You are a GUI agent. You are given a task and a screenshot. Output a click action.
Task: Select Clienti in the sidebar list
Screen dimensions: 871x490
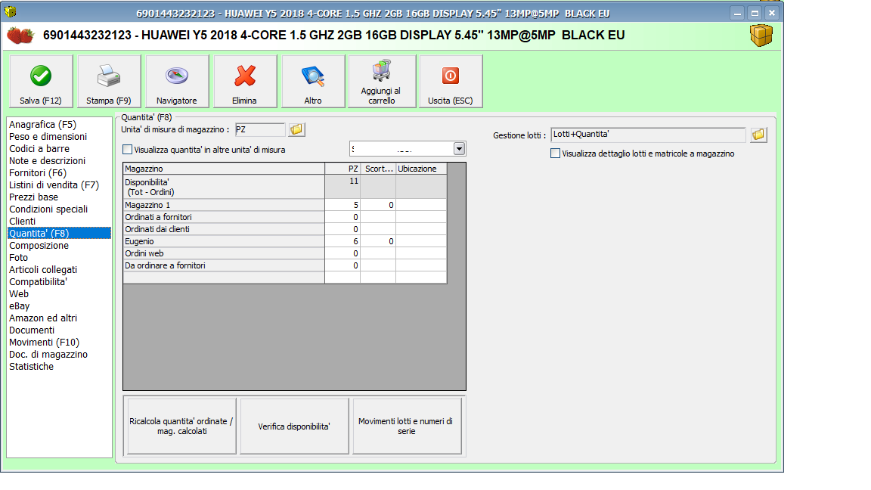coord(22,221)
